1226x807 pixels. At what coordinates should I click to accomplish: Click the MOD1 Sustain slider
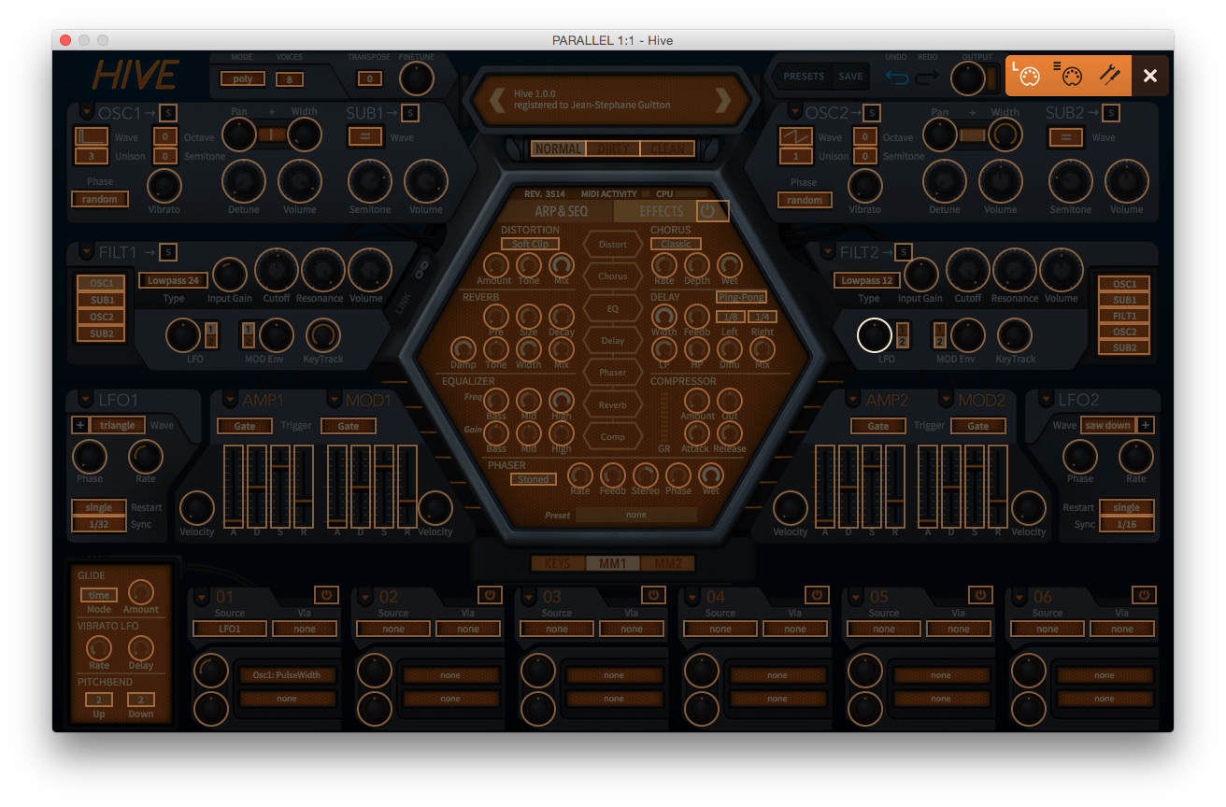click(x=384, y=486)
